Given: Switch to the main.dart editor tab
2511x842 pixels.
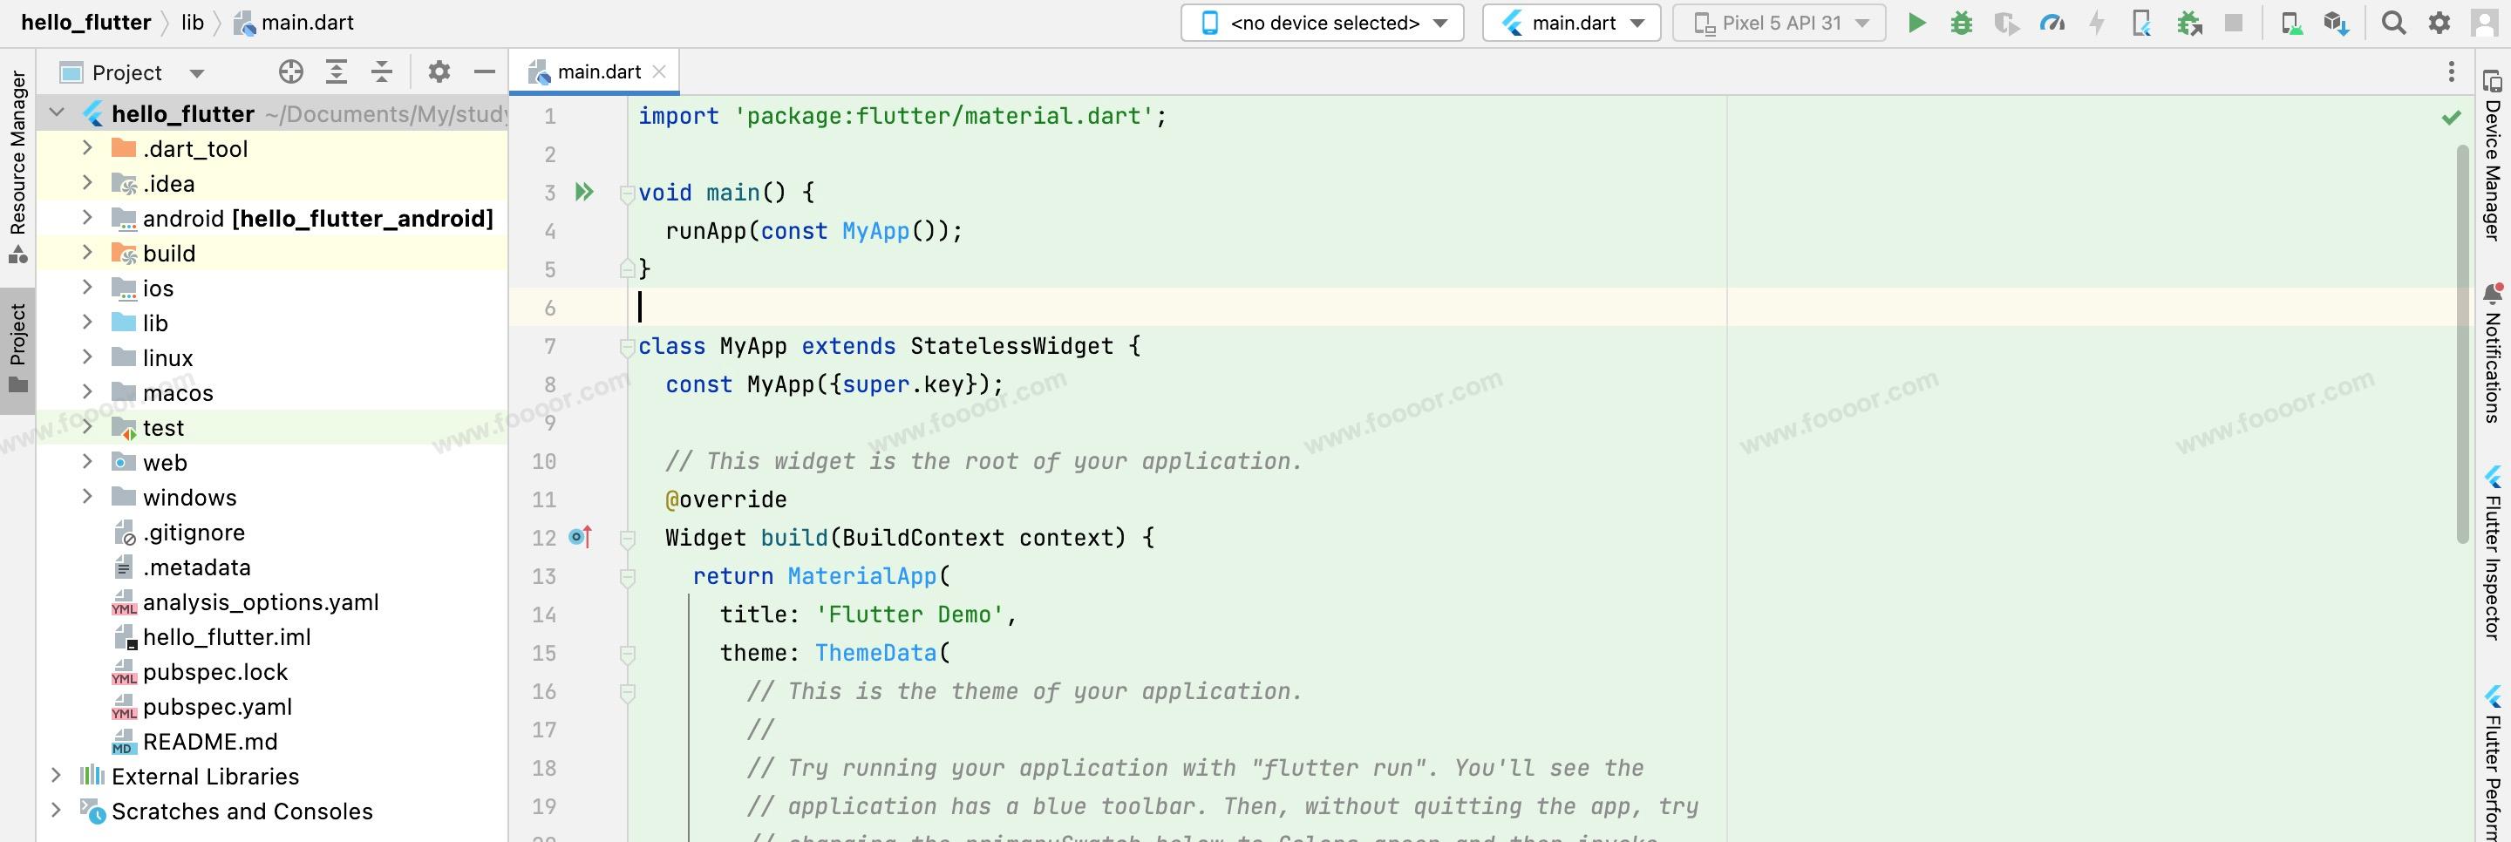Looking at the screenshot, I should [x=597, y=72].
